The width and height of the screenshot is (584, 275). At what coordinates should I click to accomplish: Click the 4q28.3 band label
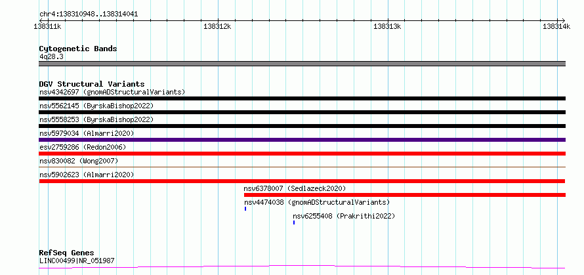click(x=51, y=56)
